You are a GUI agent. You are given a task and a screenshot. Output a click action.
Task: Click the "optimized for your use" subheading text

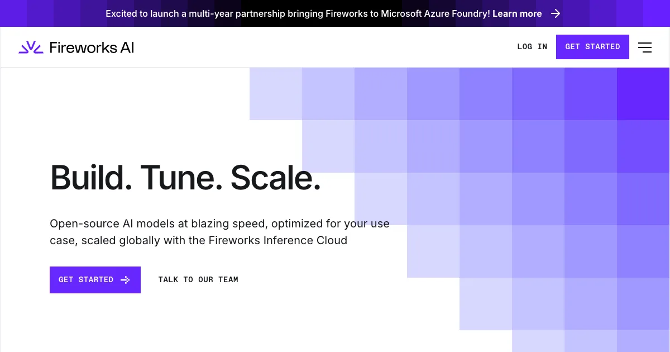click(331, 223)
